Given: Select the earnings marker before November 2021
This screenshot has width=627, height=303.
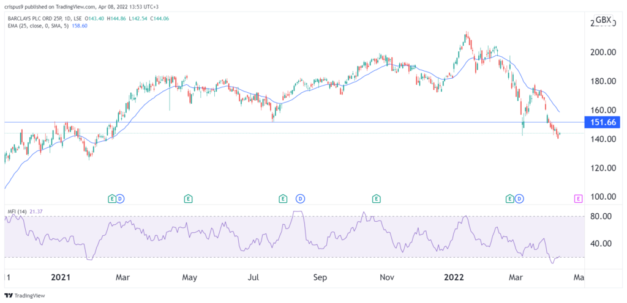Looking at the screenshot, I should (x=376, y=198).
